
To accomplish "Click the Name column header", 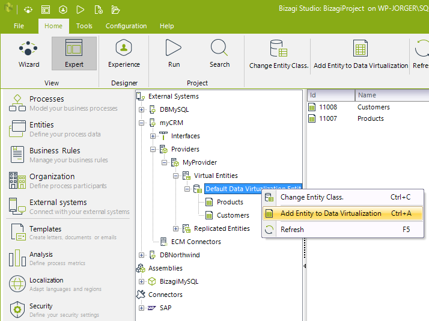I will 392,95.
